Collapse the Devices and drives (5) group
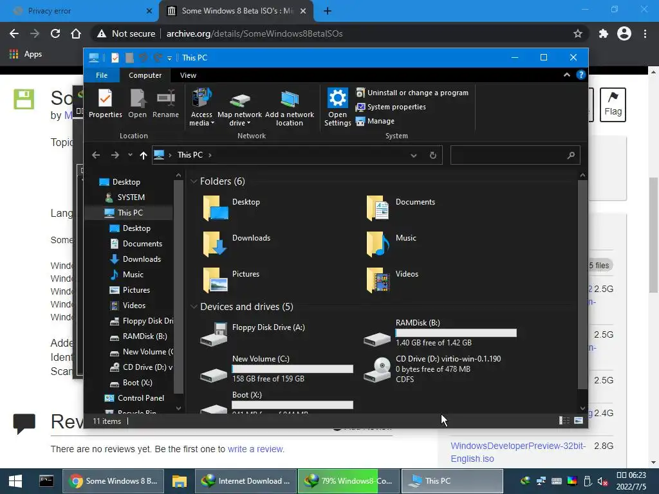 [x=194, y=307]
